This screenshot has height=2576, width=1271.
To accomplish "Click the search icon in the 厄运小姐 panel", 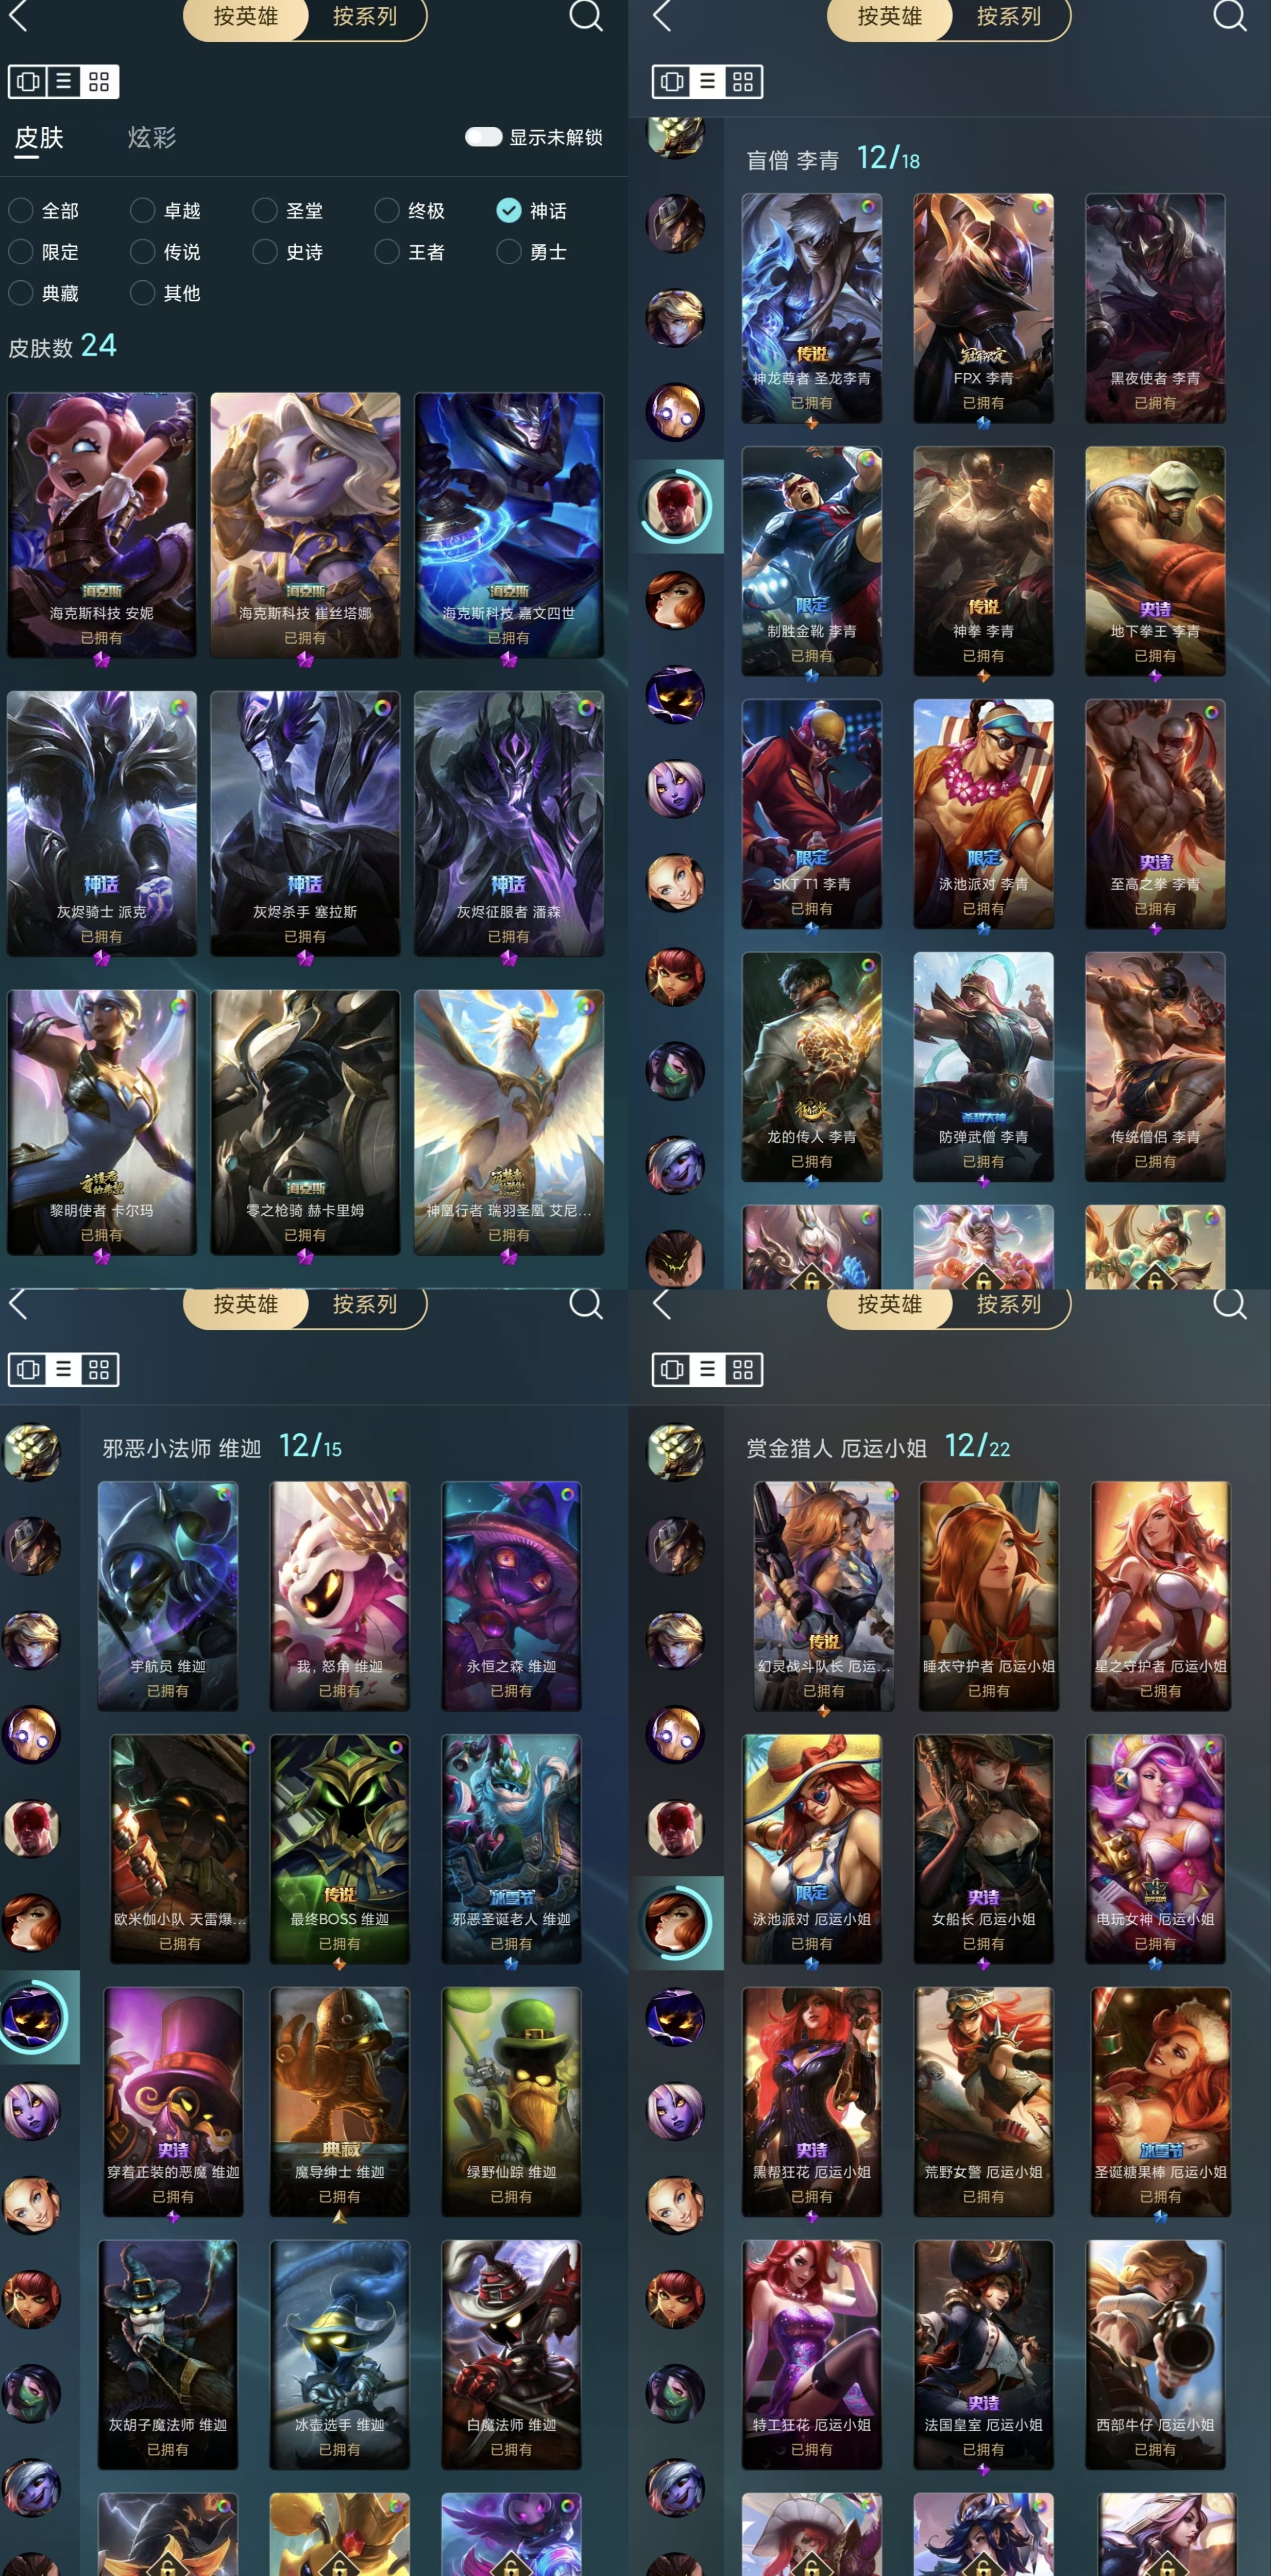I will pos(1229,1303).
